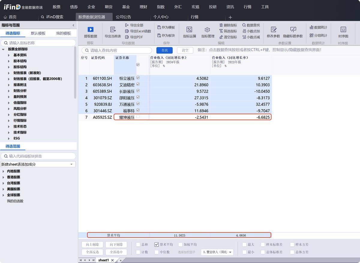Click 隐藏标题参数 icon

tap(293, 30)
